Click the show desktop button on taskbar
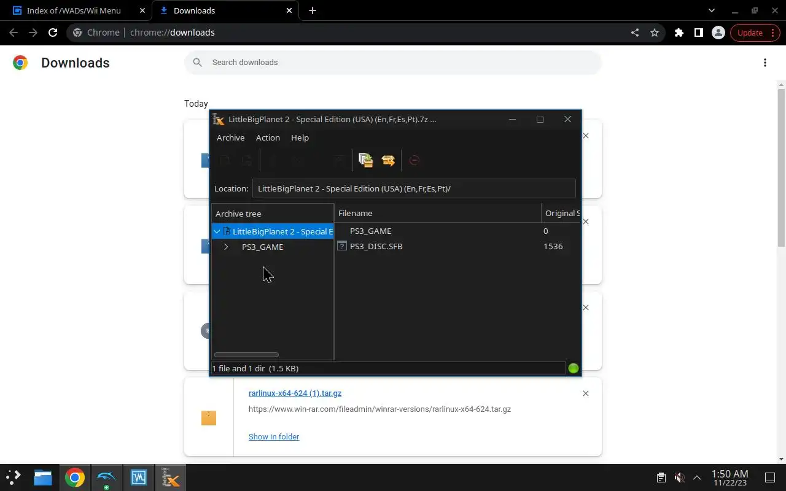Image resolution: width=786 pixels, height=491 pixels. (770, 477)
